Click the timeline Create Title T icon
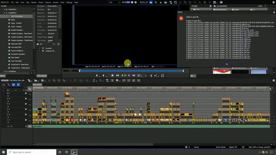Image resolution: width=276 pixels, height=155 pixels. coord(107,81)
